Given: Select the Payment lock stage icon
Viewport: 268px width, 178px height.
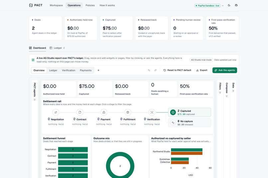Looking at the screenshot, I should point(104,112).
